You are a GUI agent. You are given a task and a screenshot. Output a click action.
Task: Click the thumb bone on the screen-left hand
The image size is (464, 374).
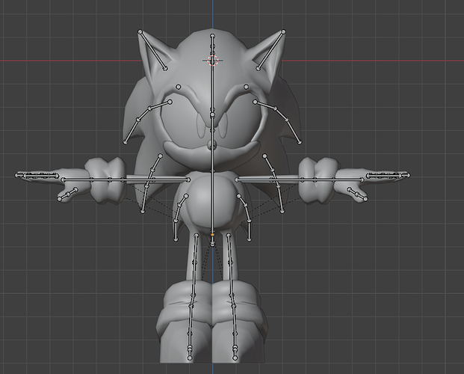pyautogui.click(x=68, y=194)
